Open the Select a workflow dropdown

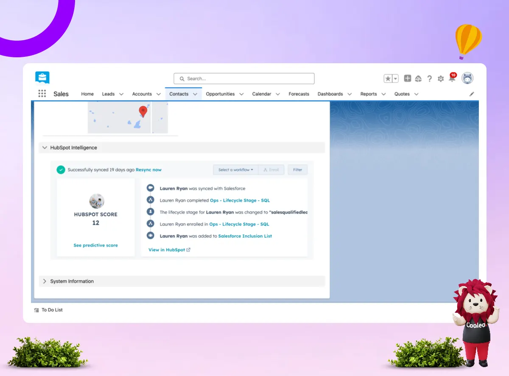[235, 170]
